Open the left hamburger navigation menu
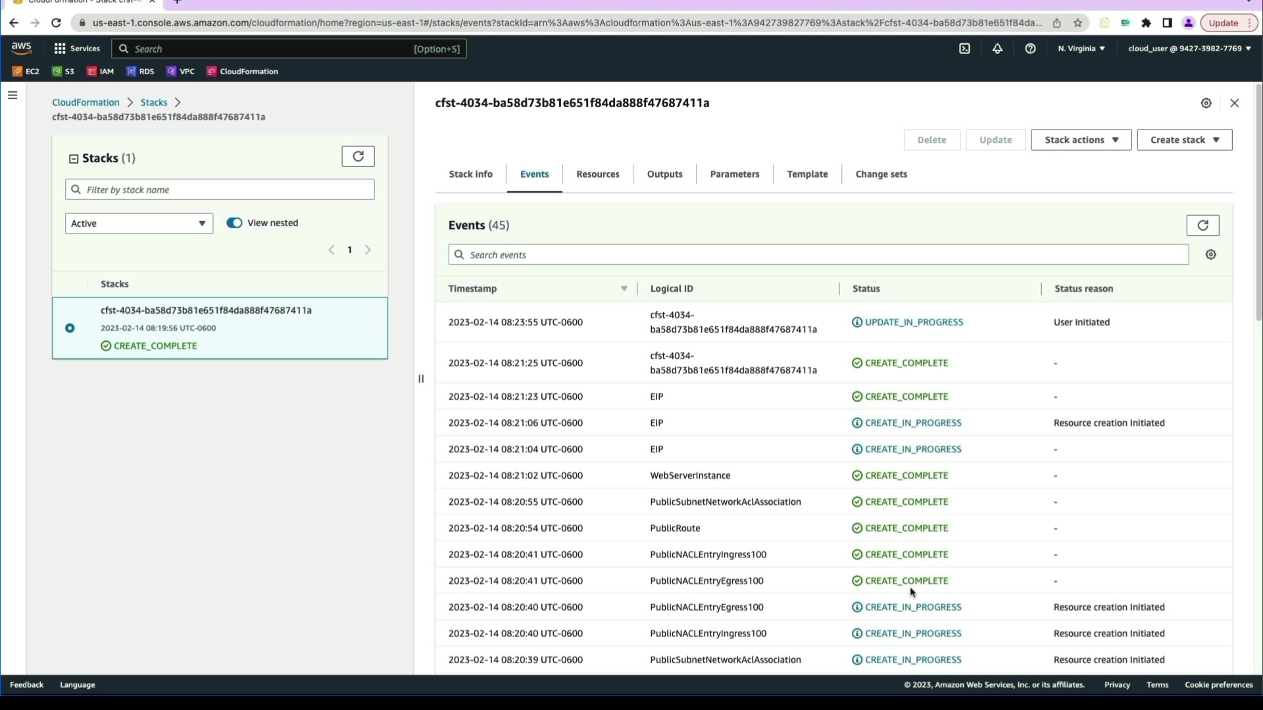Screen dimensions: 1263x710 pyautogui.click(x=12, y=96)
